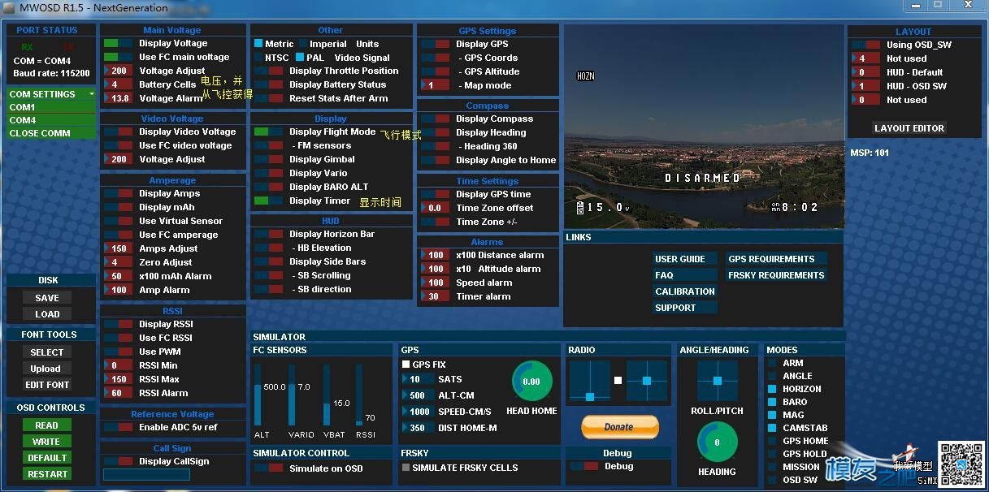Image resolution: width=989 pixels, height=492 pixels.
Task: Open the LAYOUT EDITOR
Action: [909, 128]
